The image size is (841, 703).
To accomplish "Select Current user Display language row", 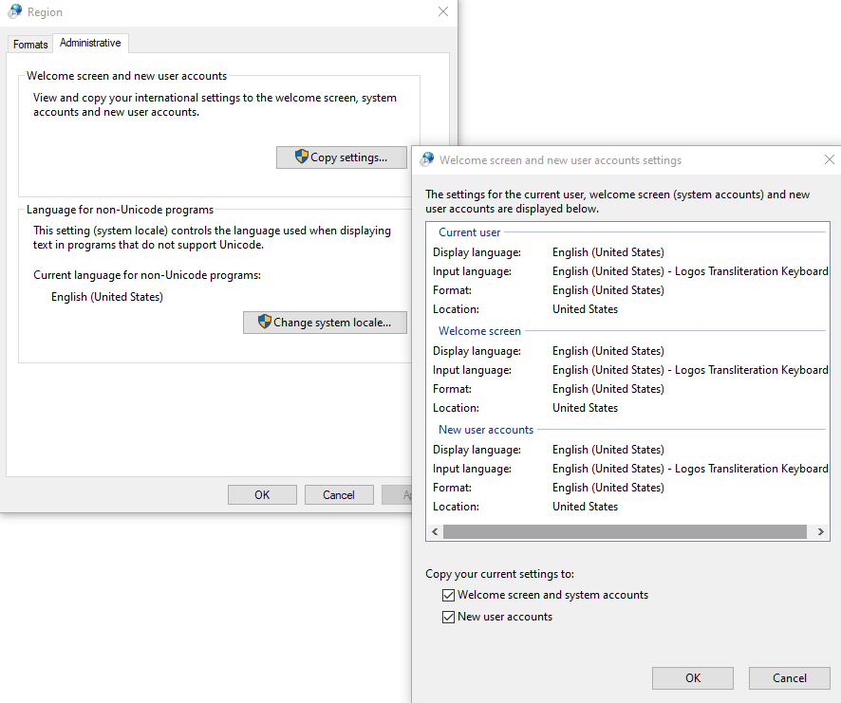I will 607,252.
